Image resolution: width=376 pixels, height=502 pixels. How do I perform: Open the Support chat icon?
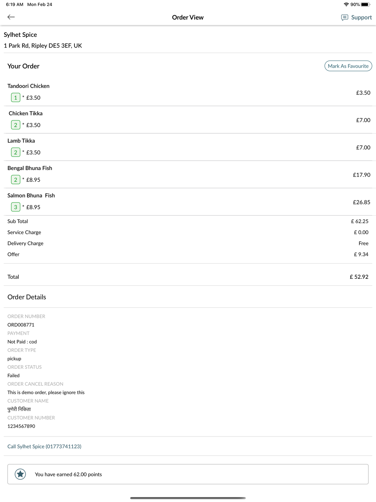344,17
